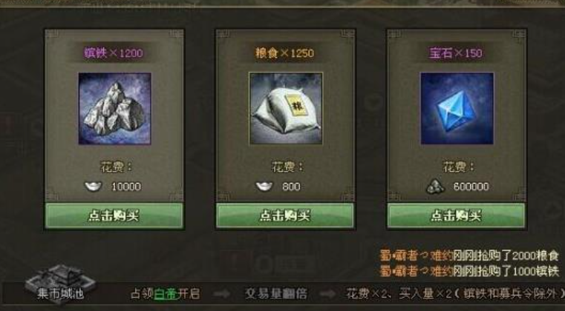Click the 集市城池 label

coord(60,294)
